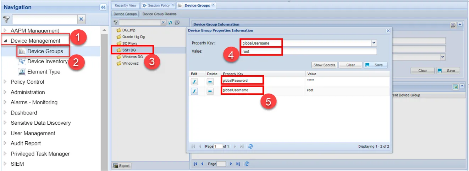Image resolution: width=469 pixels, height=171 pixels.
Task: Click the Value input field containing root
Action: coord(308,52)
